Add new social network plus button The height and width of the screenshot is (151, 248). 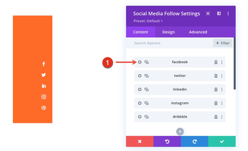[180, 132]
